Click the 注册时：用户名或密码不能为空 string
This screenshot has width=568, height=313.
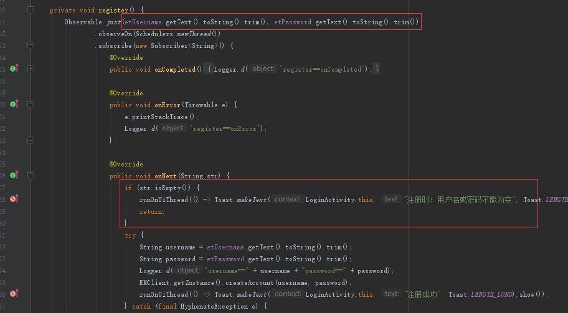(460, 200)
